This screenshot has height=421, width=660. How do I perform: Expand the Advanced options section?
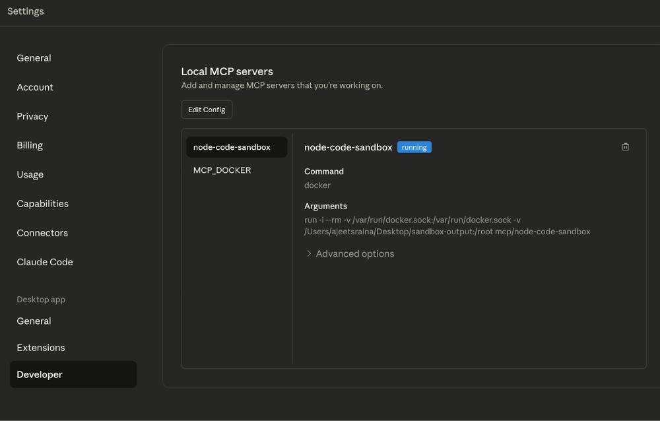click(354, 253)
